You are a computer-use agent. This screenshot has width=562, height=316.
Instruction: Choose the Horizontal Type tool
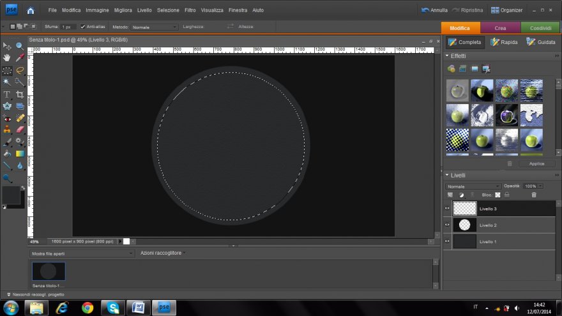point(7,94)
